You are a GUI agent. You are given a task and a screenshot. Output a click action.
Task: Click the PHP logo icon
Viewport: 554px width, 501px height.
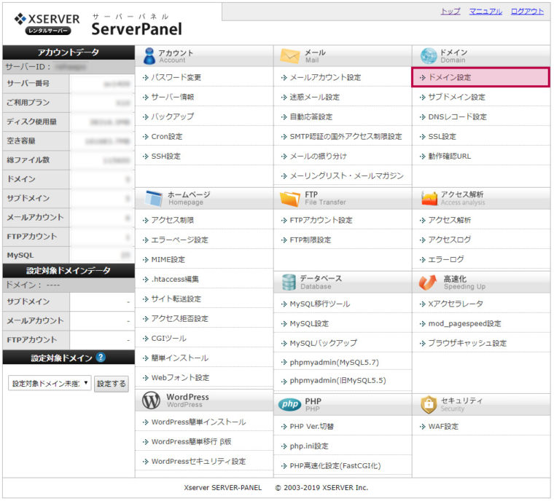pos(289,405)
